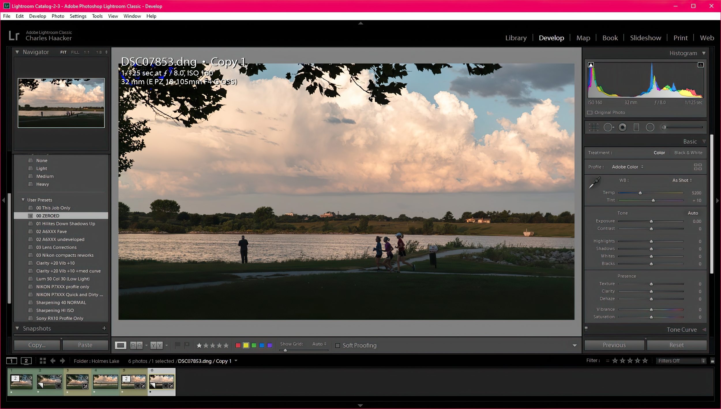Switch to Loupe view in toolbar
Screen dimensions: 721x409
pos(121,345)
